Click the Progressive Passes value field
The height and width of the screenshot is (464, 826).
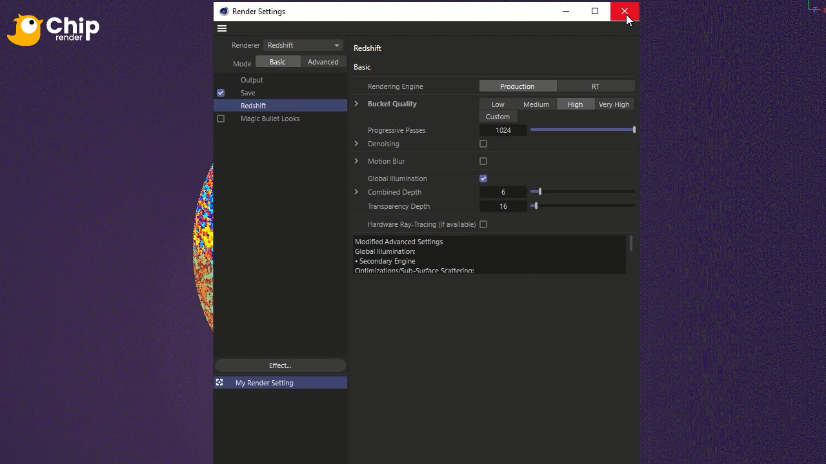click(x=503, y=130)
